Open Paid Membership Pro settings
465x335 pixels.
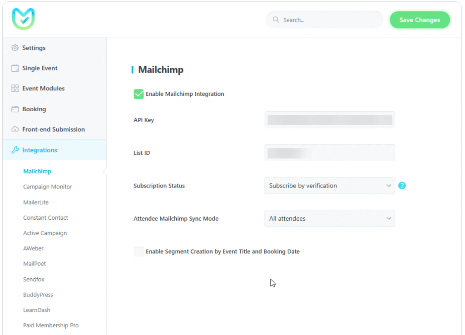point(50,325)
